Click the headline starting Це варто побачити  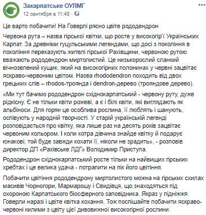click(x=80, y=26)
